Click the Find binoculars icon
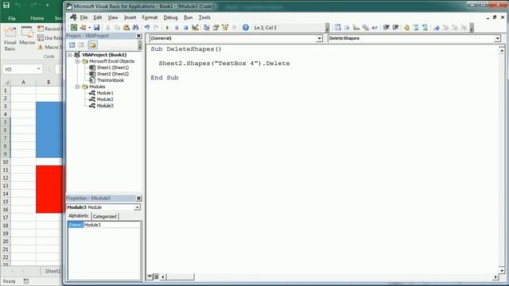The width and height of the screenshot is (509, 286). pyautogui.click(x=135, y=28)
